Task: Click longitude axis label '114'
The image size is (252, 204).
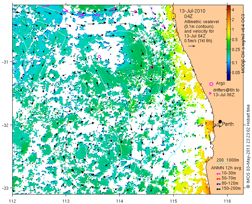Action: click(x=120, y=201)
